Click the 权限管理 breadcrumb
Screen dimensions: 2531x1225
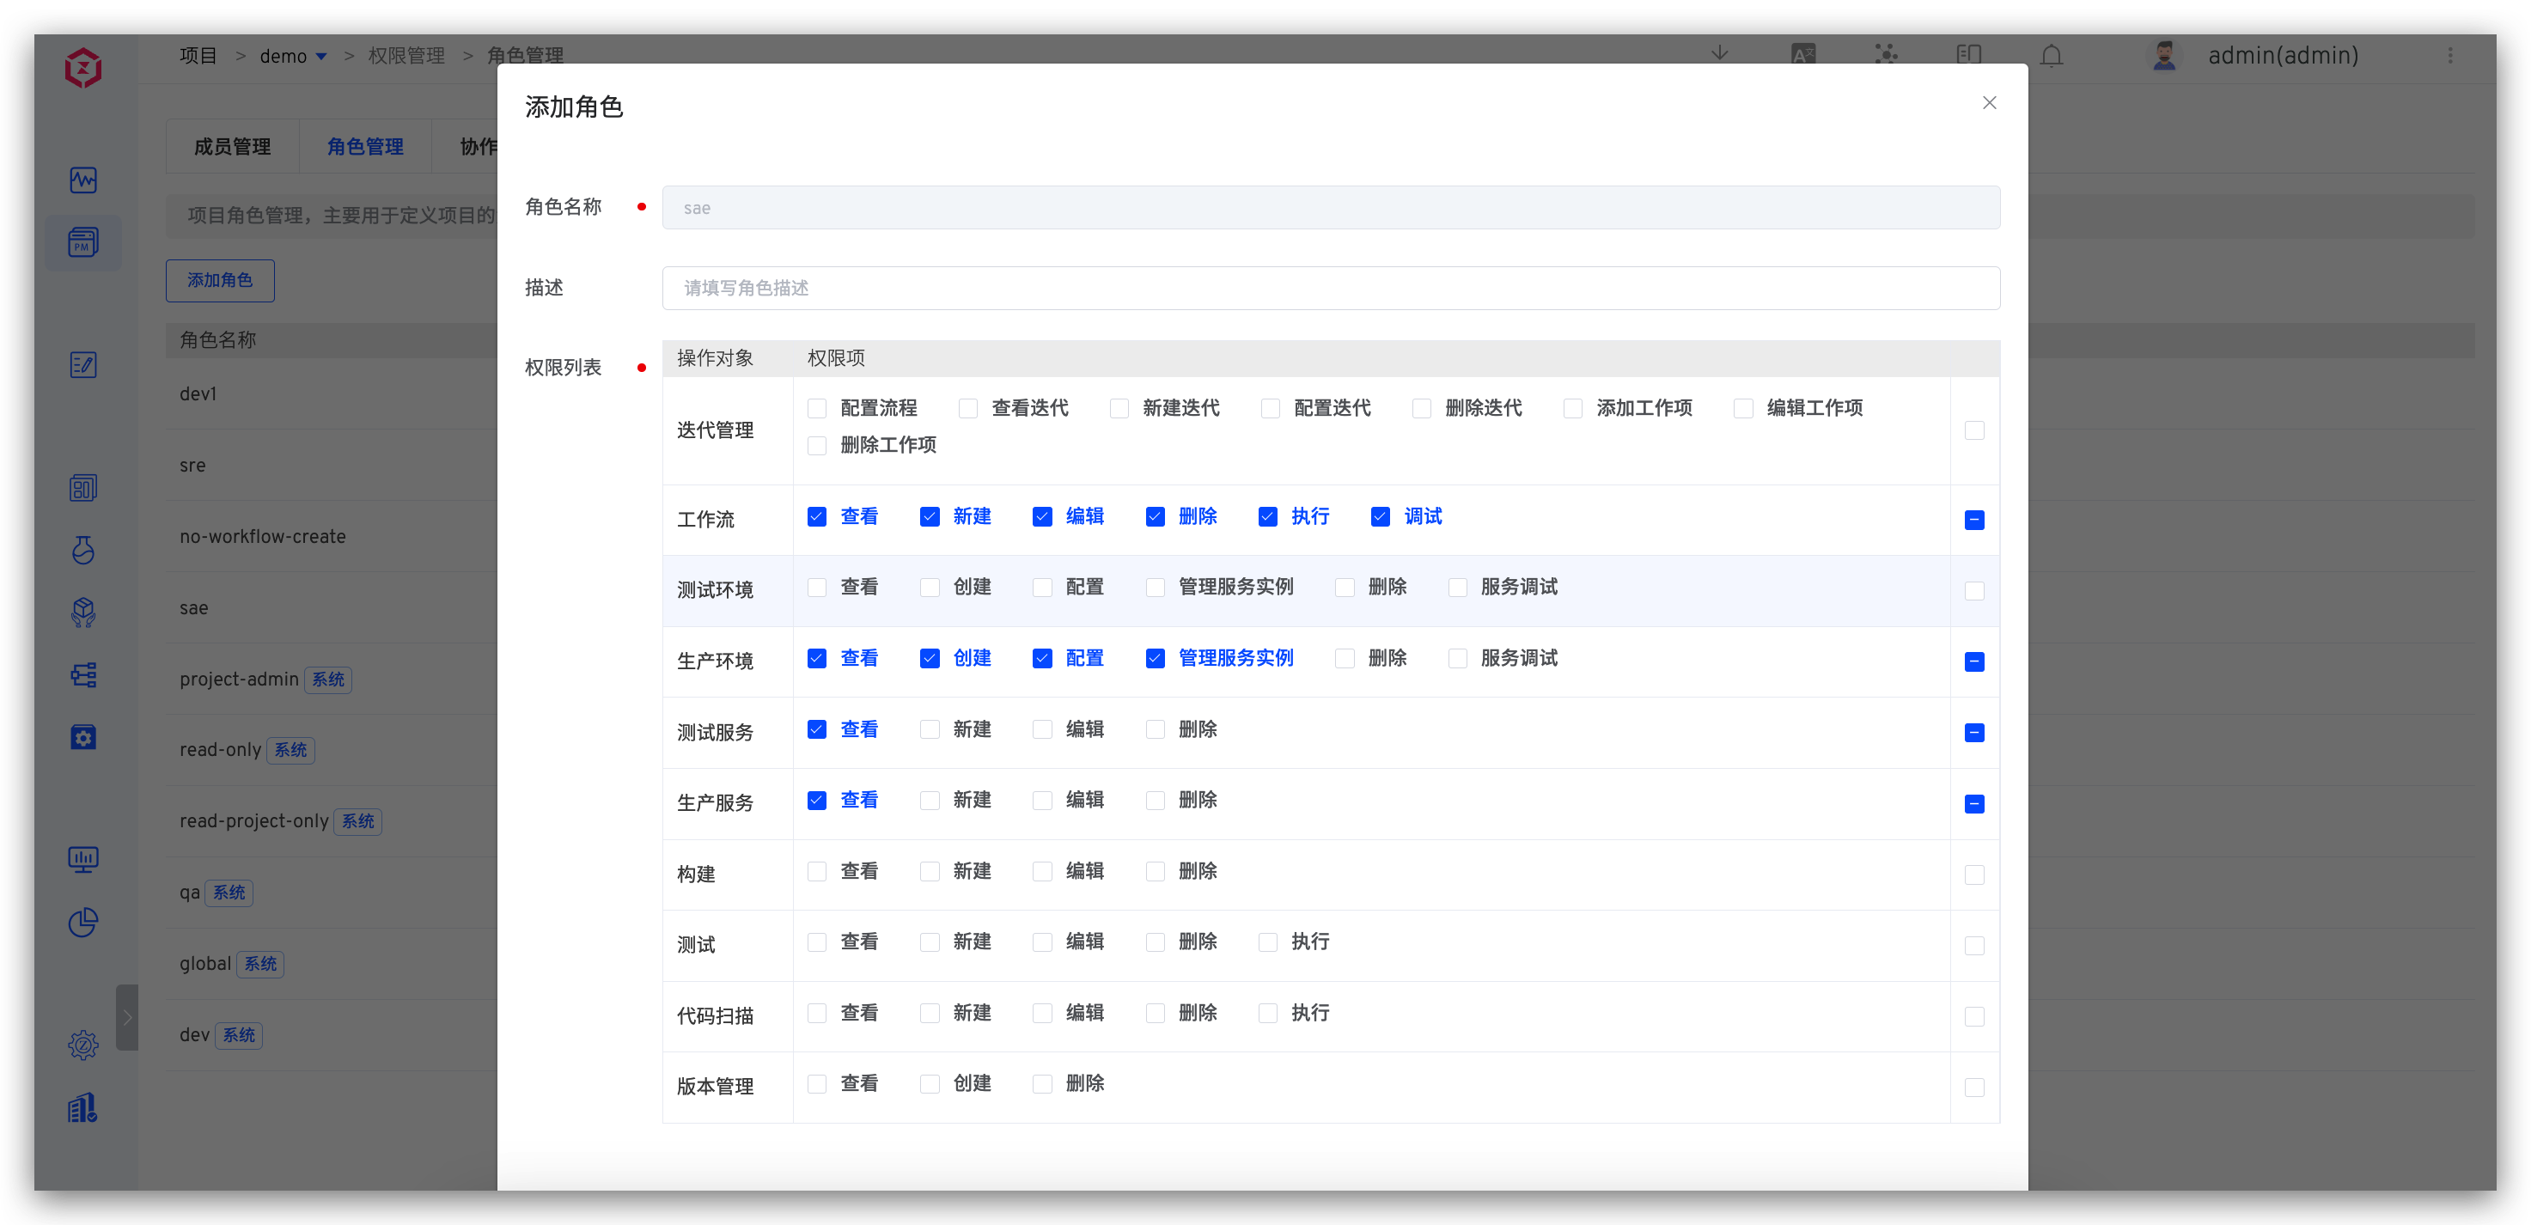406,56
